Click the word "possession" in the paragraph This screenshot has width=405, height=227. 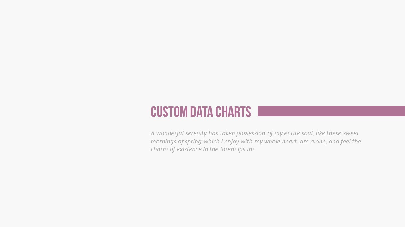[x=249, y=133]
